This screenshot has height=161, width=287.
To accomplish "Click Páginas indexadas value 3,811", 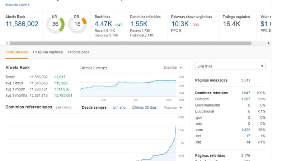I will pyautogui.click(x=245, y=80).
